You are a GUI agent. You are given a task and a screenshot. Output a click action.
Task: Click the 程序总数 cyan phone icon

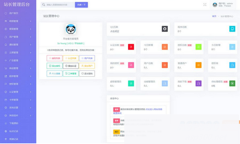[x=232, y=29]
